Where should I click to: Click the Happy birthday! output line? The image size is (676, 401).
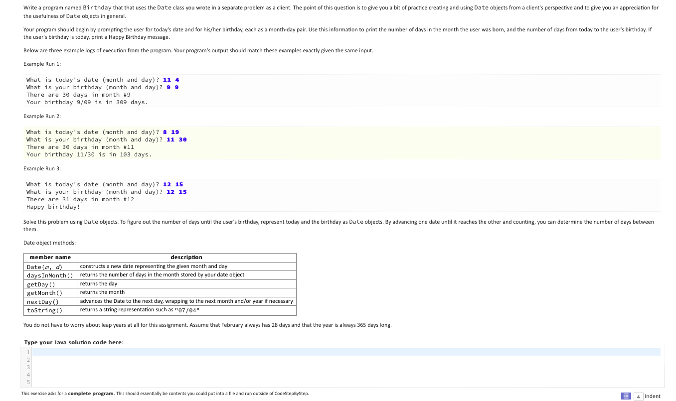tap(52, 207)
